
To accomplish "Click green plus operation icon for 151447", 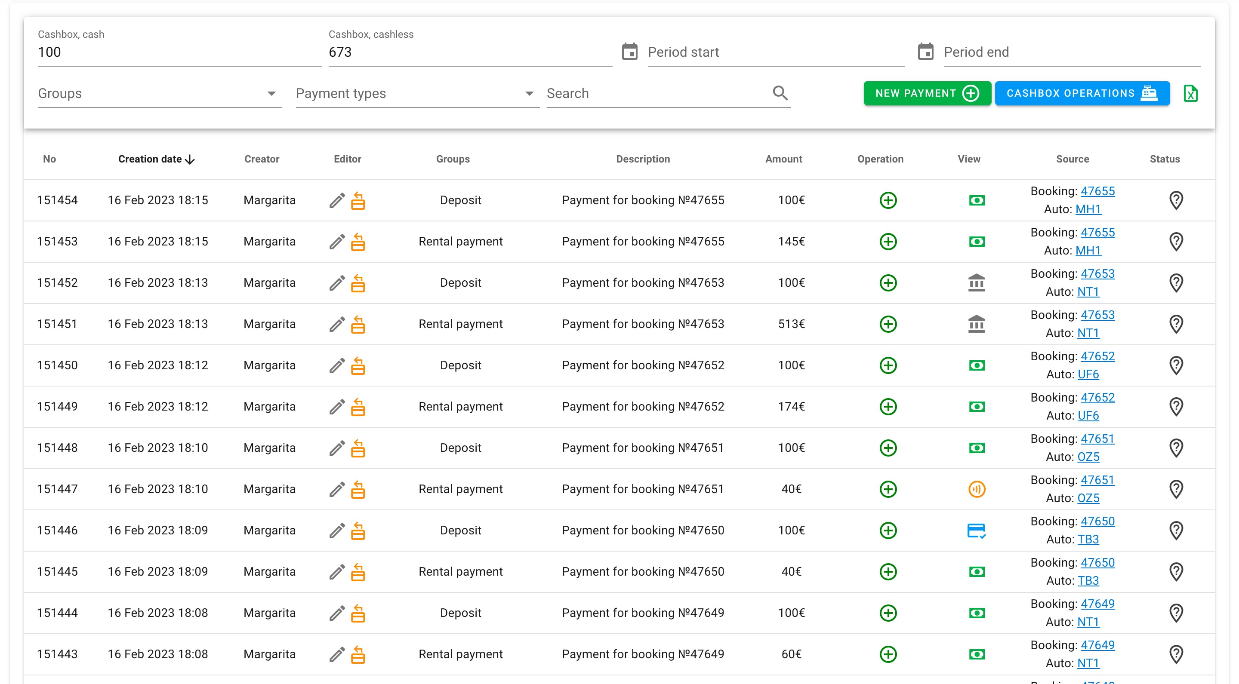I will 888,489.
